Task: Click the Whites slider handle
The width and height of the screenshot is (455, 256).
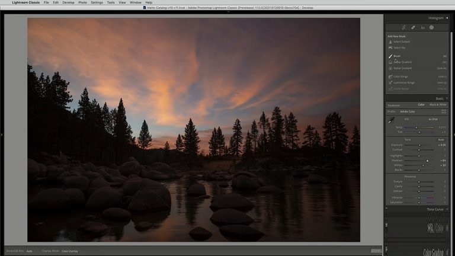Action: tap(423, 165)
